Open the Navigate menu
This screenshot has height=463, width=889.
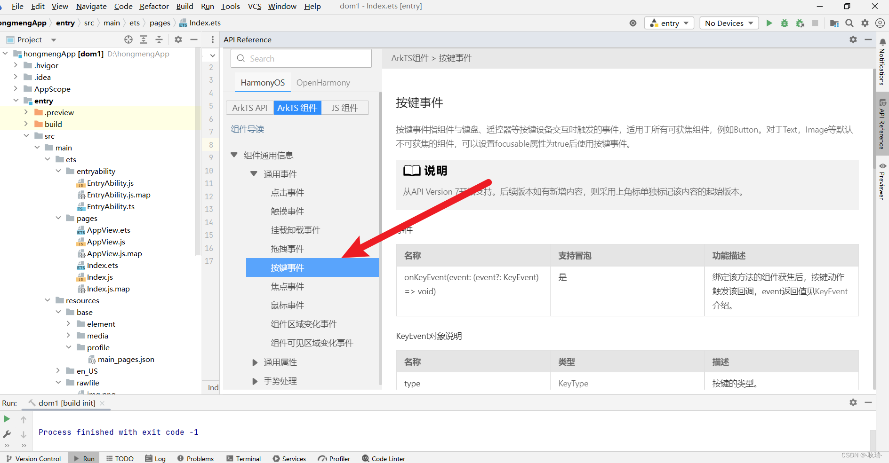(91, 6)
